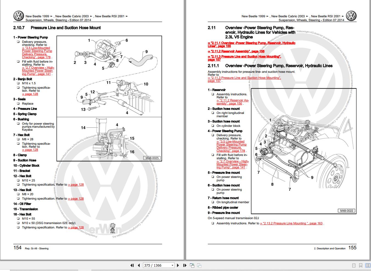Click heading 2.11.1 Overview - Power Steering Pump
This screenshot has height=271, width=371.
coord(270,66)
